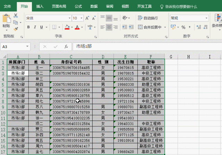Click the phonetic guide wén icon
The height and width of the screenshot is (155, 222).
click(x=90, y=27)
